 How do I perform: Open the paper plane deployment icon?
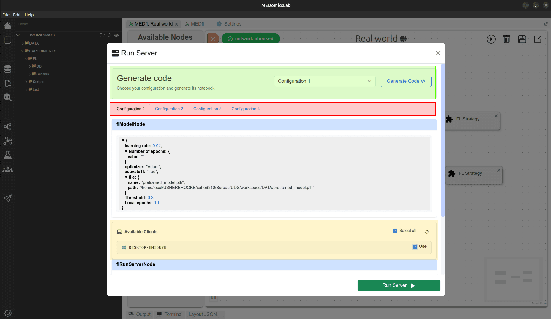coord(8,199)
